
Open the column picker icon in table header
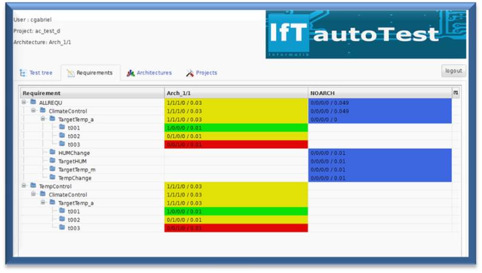pos(455,93)
